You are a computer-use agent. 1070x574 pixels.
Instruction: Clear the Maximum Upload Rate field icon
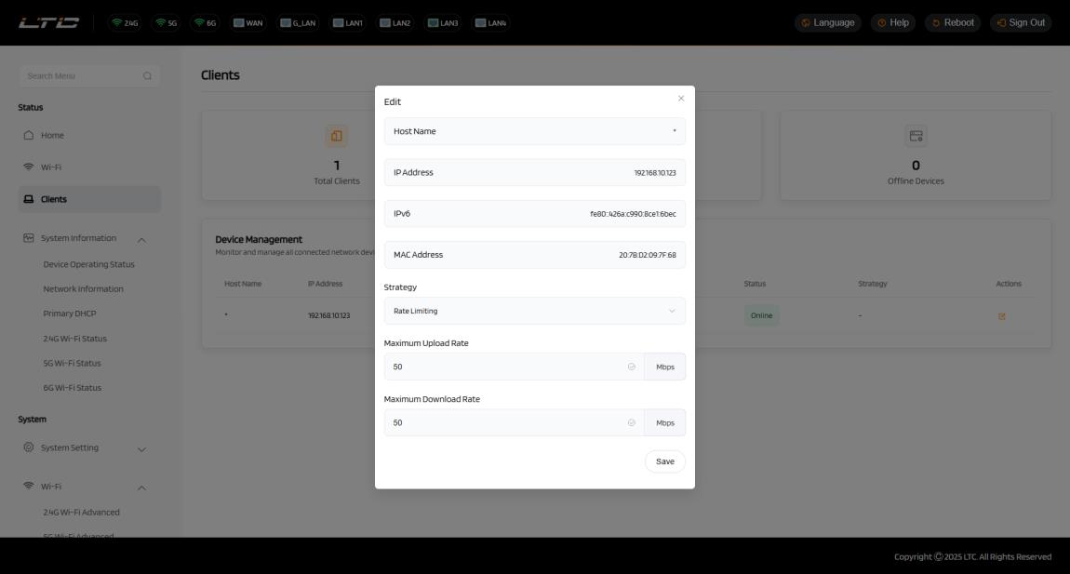click(x=632, y=367)
